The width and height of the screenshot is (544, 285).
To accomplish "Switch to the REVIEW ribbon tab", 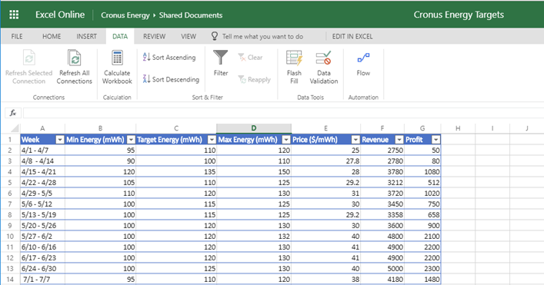I will pos(155,36).
